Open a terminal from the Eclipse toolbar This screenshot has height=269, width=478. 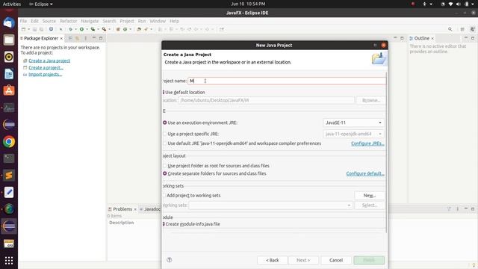(51, 29)
